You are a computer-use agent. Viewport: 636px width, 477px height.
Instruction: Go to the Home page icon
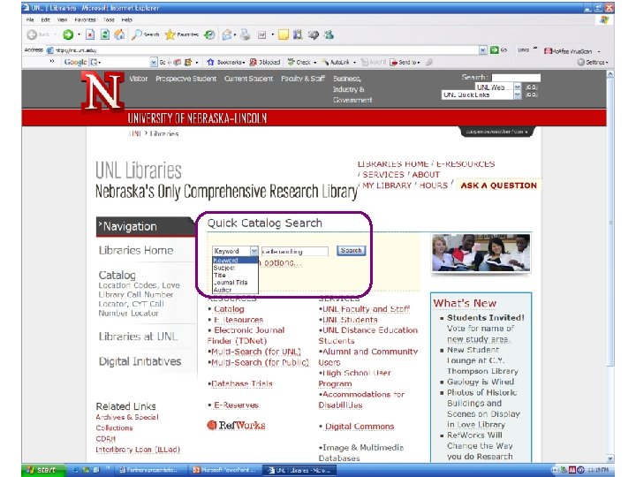(119, 34)
